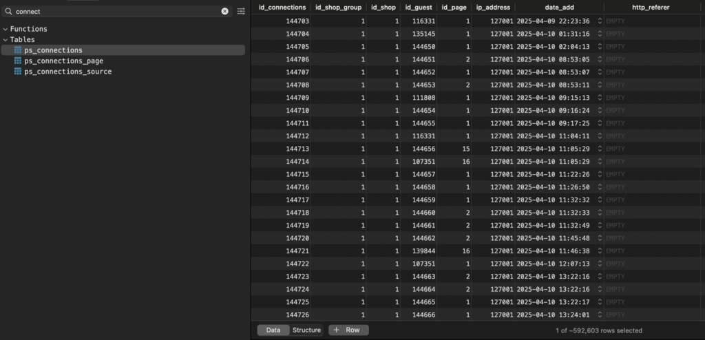Switch to the Structure tab
This screenshot has height=340, width=705.
(x=306, y=330)
